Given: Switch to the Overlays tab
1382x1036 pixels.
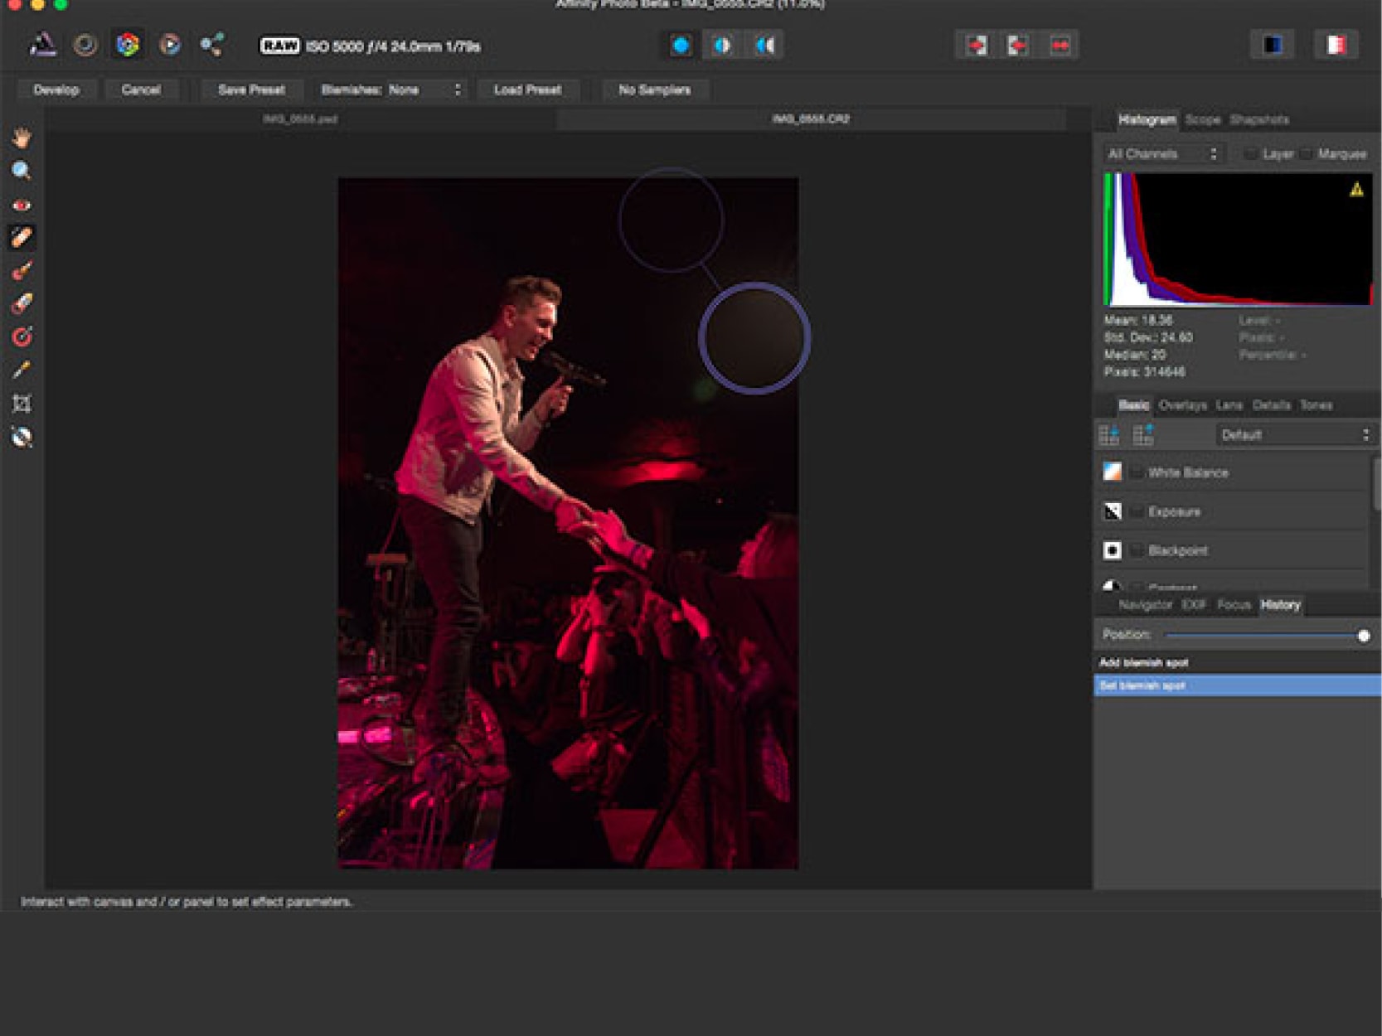Looking at the screenshot, I should 1182,405.
